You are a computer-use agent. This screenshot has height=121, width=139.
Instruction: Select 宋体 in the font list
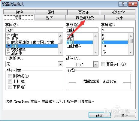click(x=32, y=46)
